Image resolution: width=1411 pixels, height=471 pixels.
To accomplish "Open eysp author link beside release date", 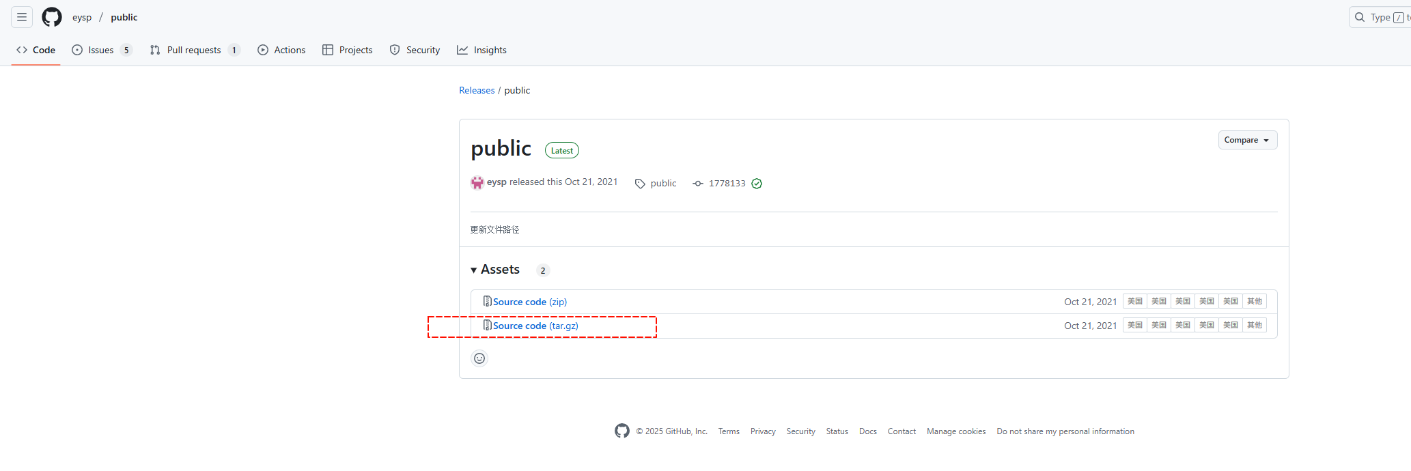I will coord(497,182).
